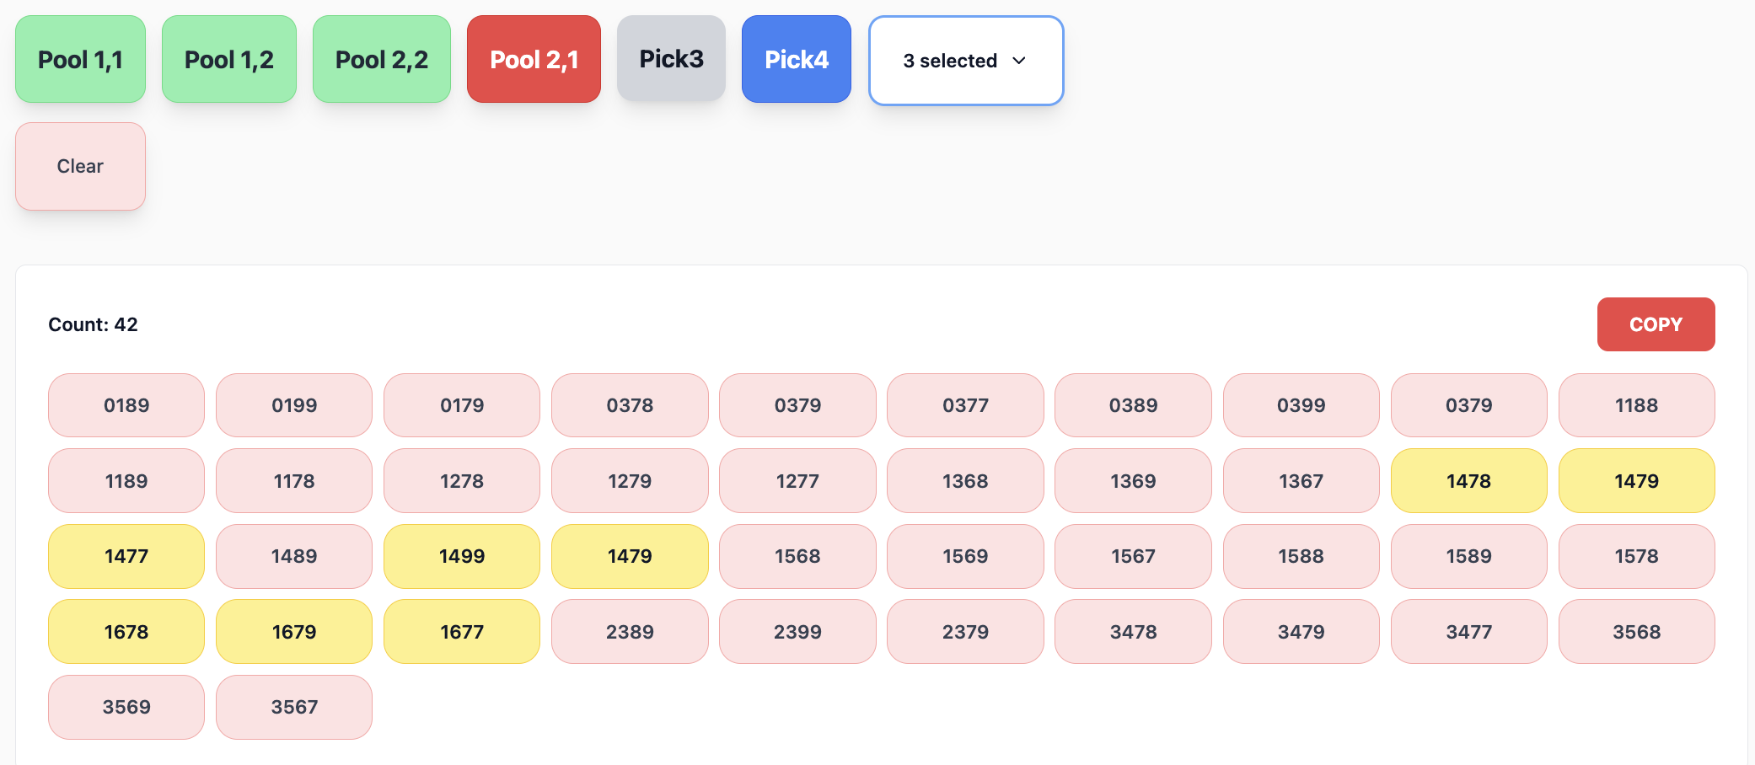The height and width of the screenshot is (765, 1755).
Task: Expand the chevron next to 3 selected
Action: [x=1019, y=61]
